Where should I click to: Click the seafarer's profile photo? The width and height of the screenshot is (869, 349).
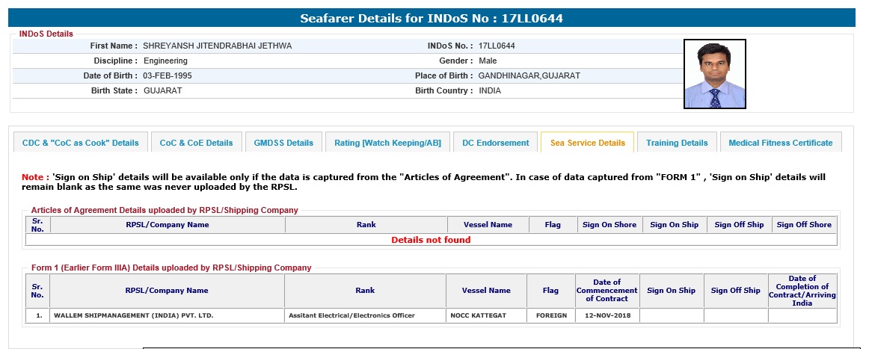[714, 74]
